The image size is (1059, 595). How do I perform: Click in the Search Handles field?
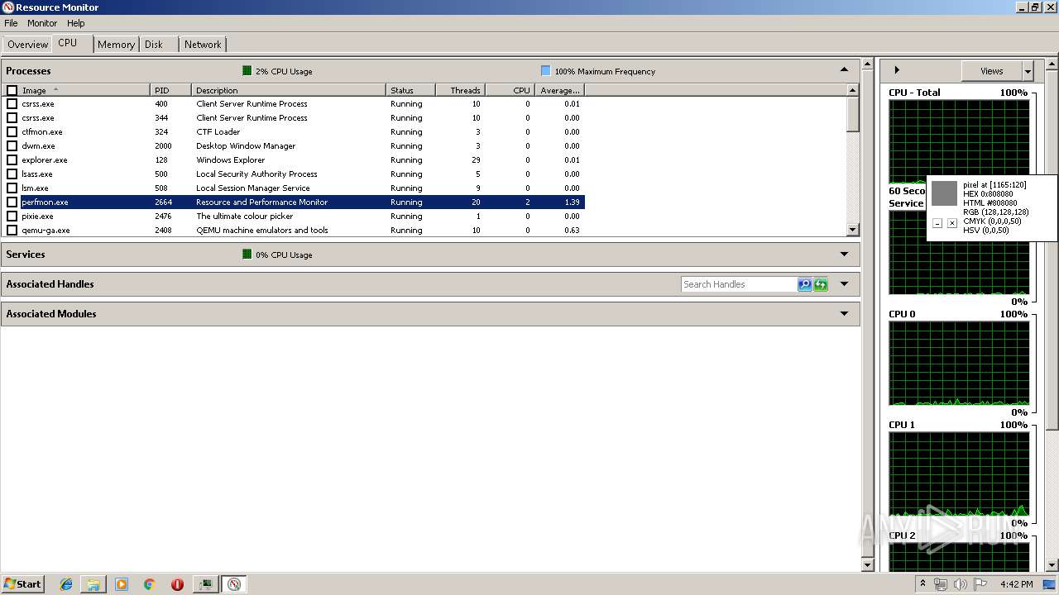[739, 284]
